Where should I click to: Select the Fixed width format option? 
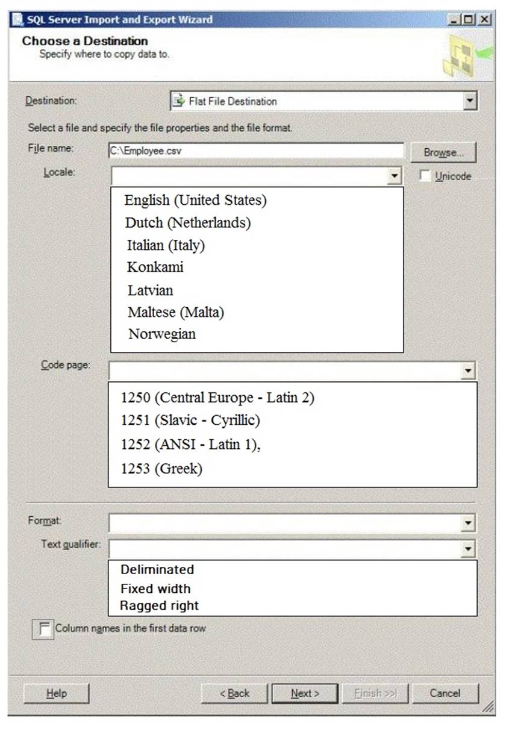155,589
